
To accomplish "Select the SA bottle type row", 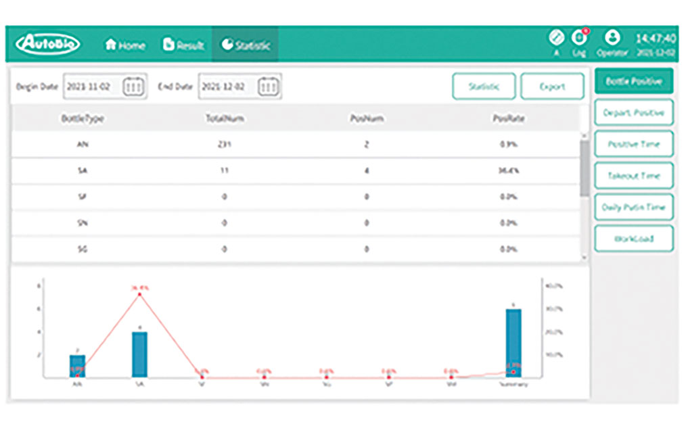I will (x=296, y=170).
